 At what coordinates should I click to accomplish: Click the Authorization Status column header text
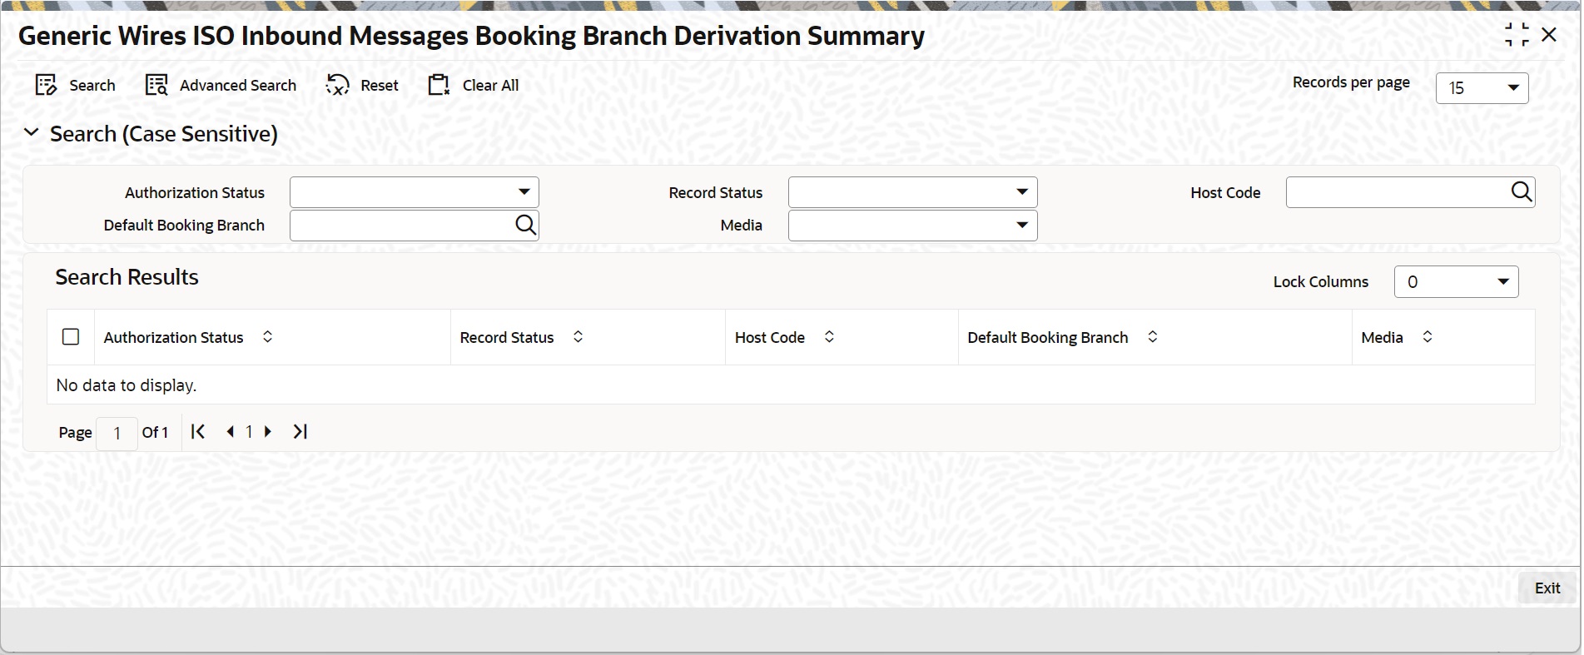(173, 337)
